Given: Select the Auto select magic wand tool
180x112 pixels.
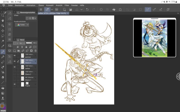Looking at the screenshot, I should point(3,41).
